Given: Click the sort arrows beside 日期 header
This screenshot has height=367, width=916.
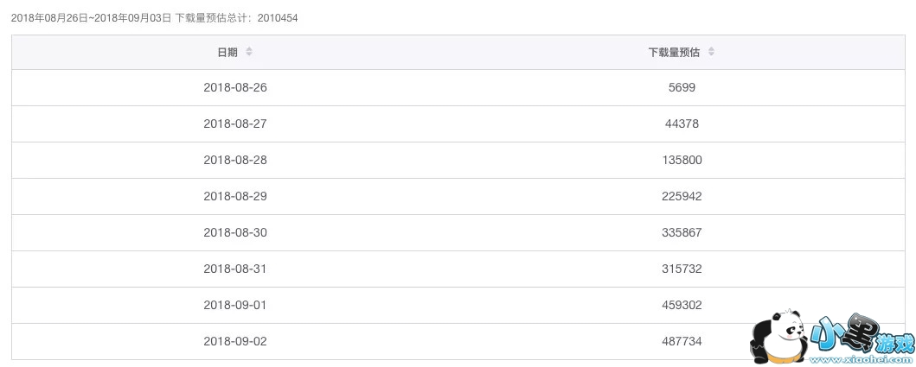Looking at the screenshot, I should pos(249,52).
